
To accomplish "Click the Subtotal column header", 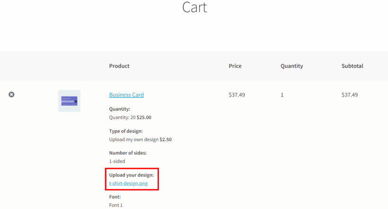I will click(x=353, y=66).
